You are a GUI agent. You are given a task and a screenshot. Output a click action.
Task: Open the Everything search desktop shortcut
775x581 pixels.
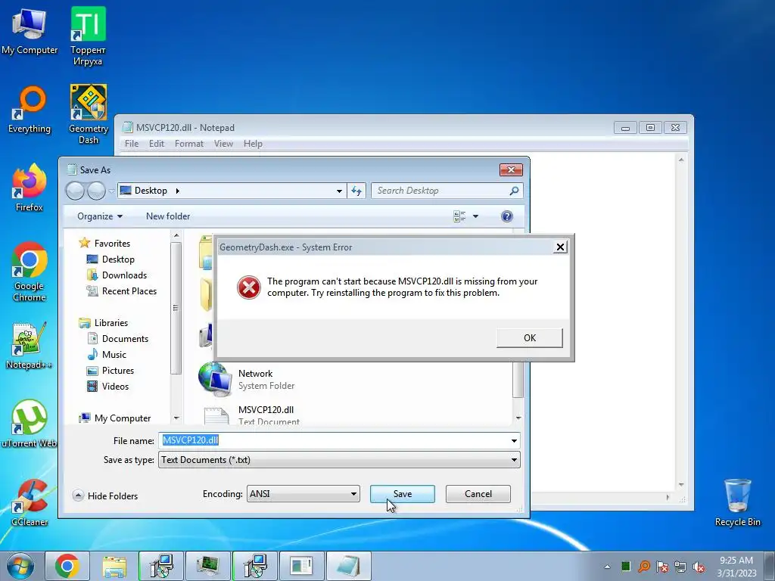pyautogui.click(x=30, y=110)
